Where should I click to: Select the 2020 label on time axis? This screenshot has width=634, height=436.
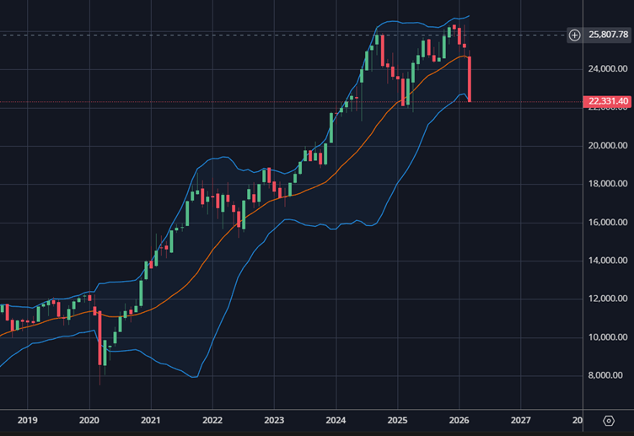(89, 420)
